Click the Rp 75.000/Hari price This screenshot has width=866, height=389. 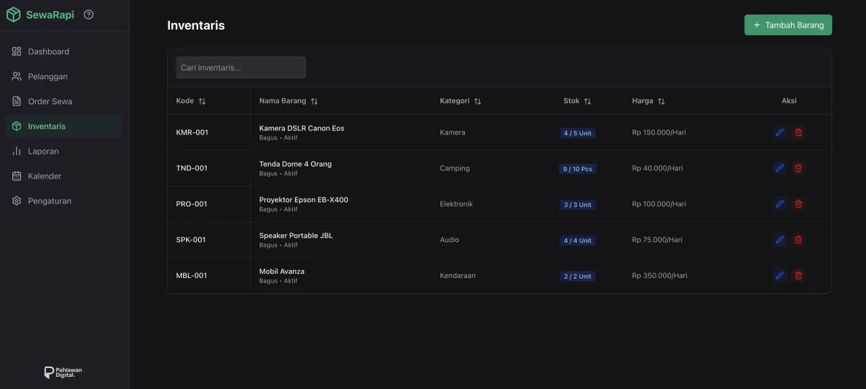point(657,239)
